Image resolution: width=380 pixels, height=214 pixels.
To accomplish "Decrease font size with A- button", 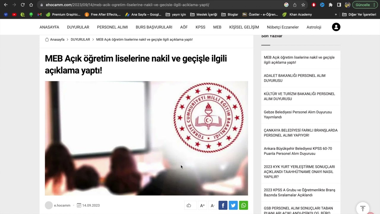I will point(213,205).
